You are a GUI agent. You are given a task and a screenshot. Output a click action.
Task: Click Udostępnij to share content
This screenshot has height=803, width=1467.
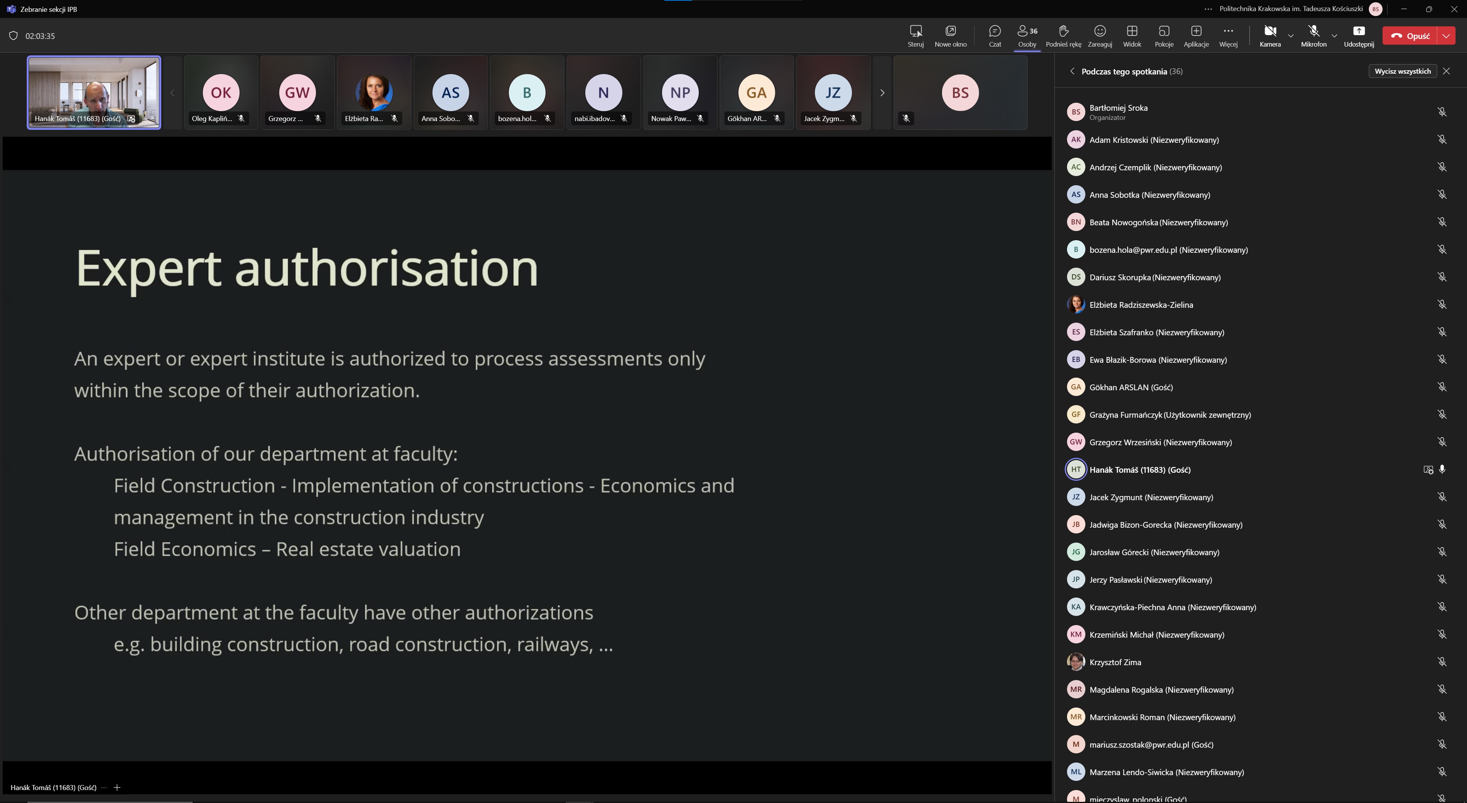1358,35
